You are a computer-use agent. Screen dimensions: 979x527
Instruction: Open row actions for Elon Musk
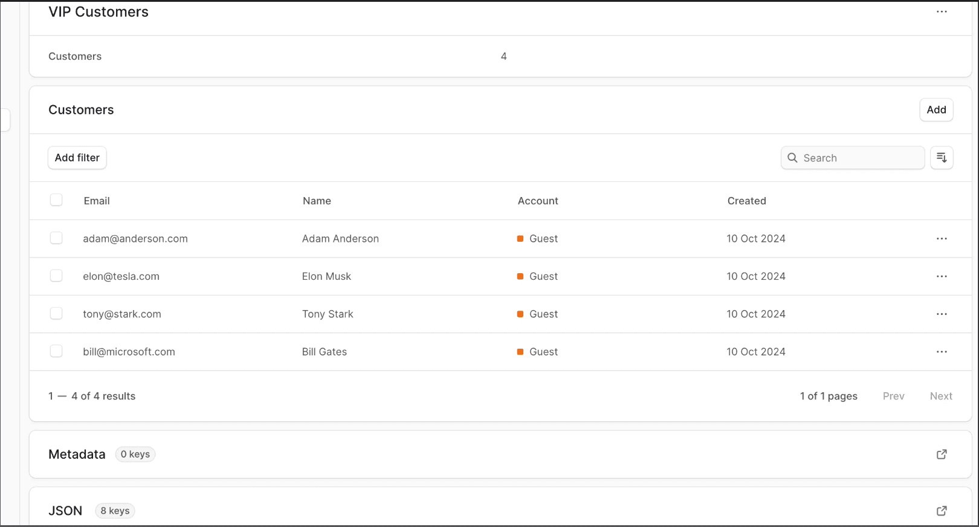click(x=942, y=276)
